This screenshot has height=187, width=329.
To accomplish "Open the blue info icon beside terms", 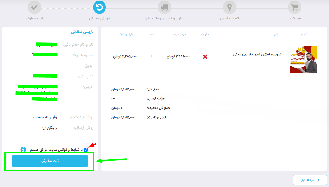I will [x=23, y=150].
